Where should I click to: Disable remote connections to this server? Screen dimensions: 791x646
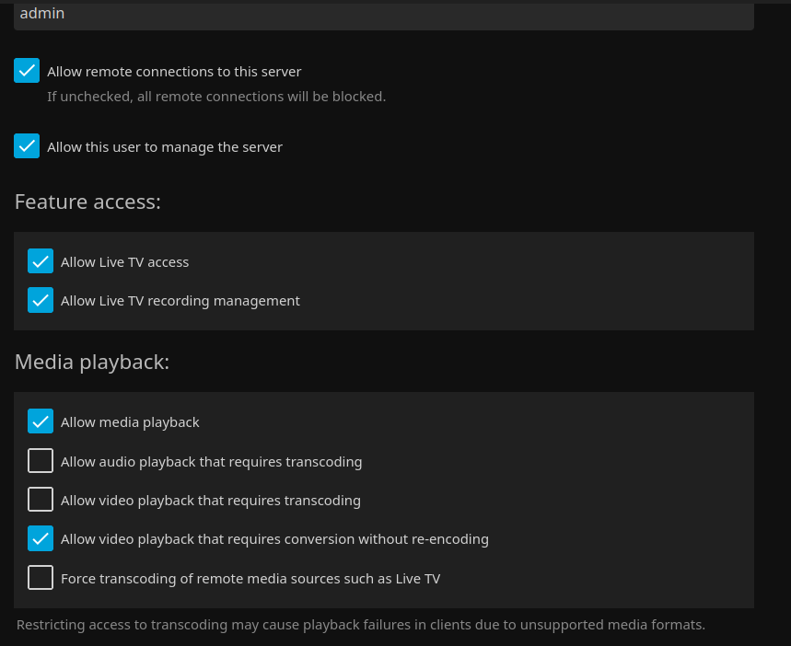(27, 70)
